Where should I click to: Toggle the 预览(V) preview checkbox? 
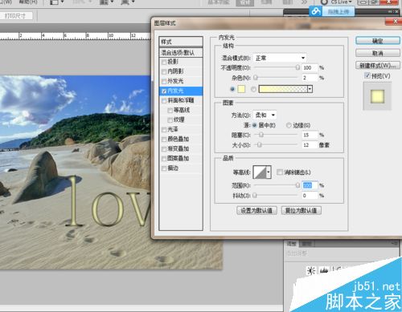367,75
